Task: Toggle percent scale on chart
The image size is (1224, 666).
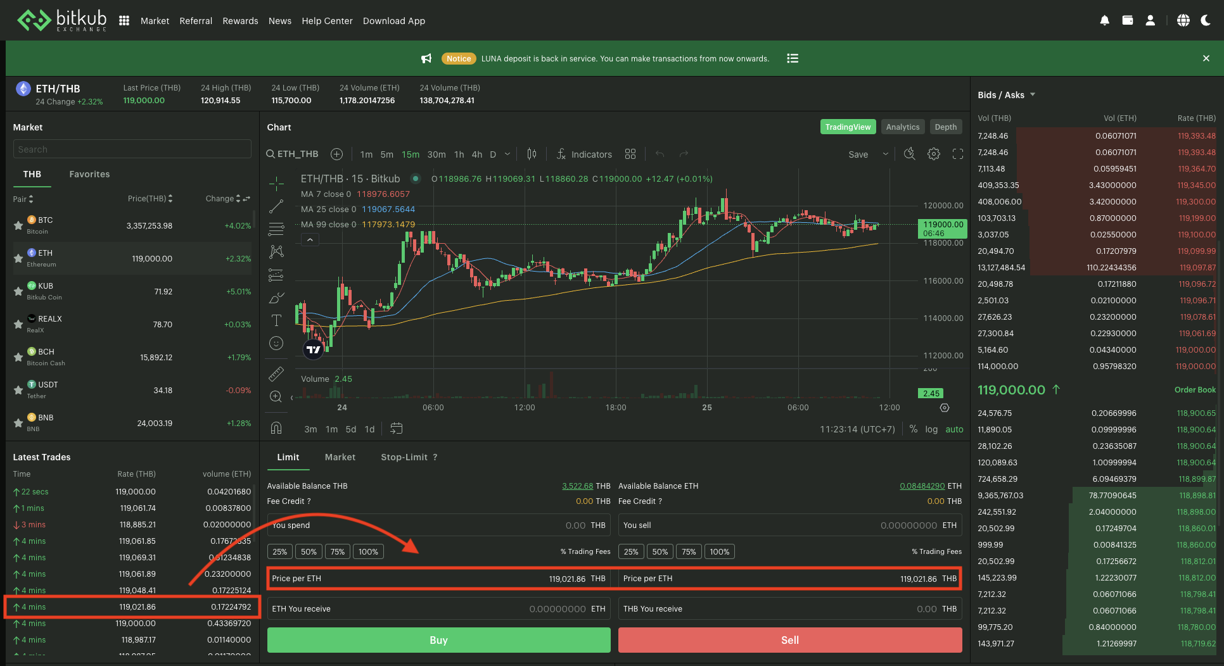Action: [x=914, y=429]
